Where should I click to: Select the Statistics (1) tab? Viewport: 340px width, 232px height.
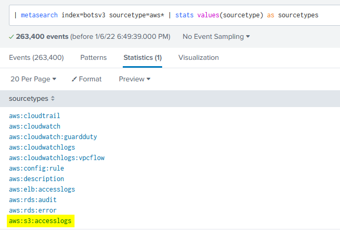(143, 57)
